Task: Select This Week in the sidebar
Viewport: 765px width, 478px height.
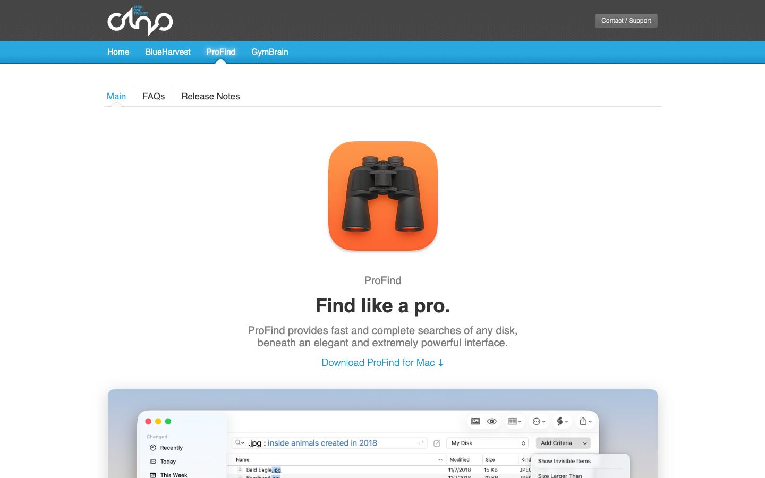Action: point(174,475)
